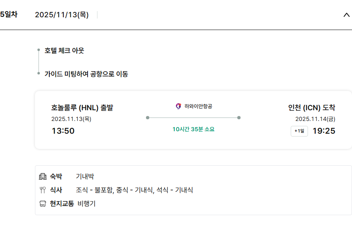
Task: Click 인천 (ICN) 도착 heading
Action: point(312,108)
